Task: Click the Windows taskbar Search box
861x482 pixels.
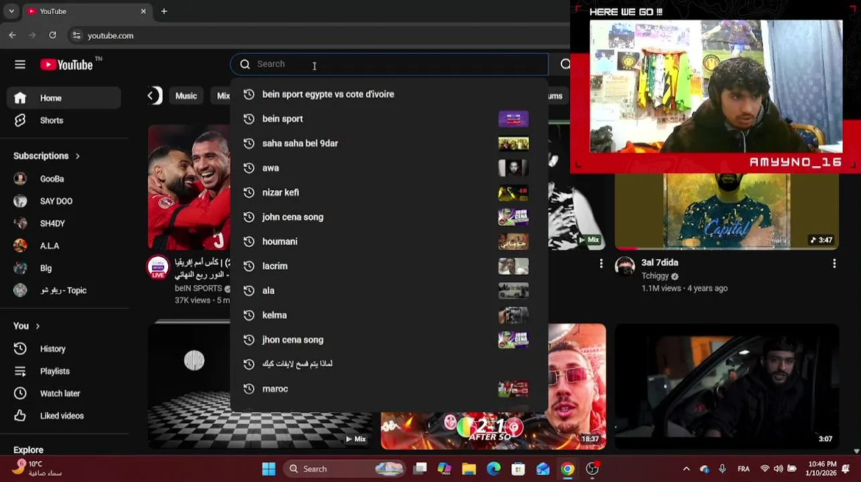Action: coord(344,469)
